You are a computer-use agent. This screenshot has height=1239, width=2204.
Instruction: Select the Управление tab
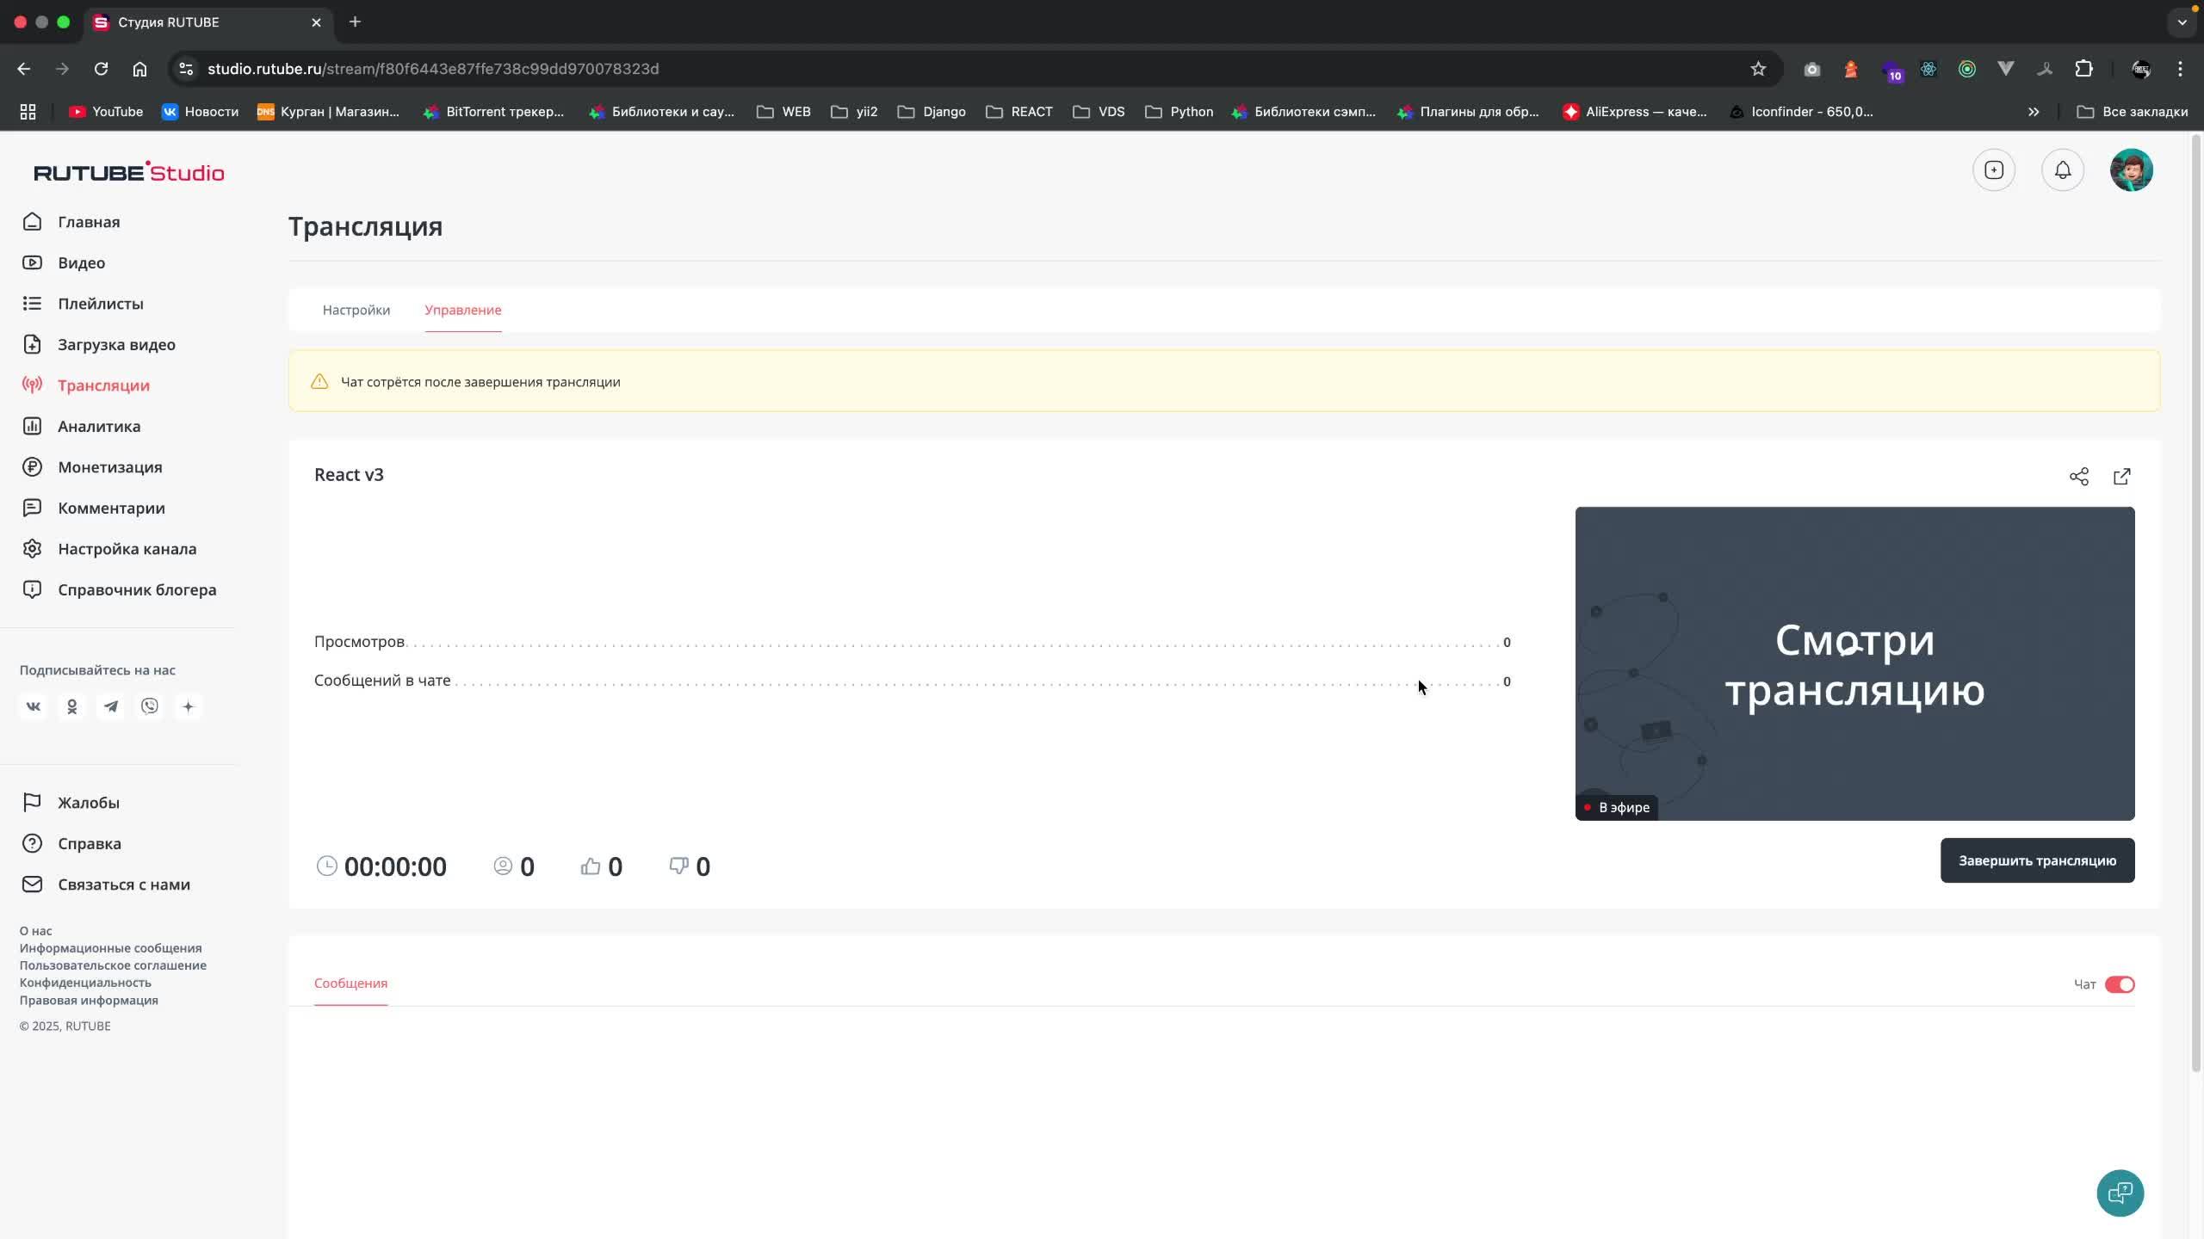click(461, 309)
